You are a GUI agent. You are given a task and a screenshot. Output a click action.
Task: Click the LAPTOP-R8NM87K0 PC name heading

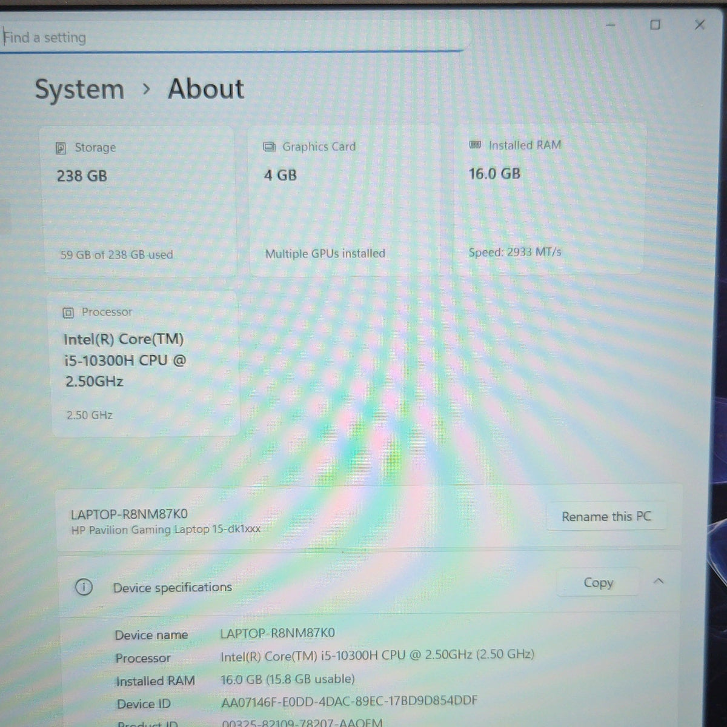pos(129,514)
